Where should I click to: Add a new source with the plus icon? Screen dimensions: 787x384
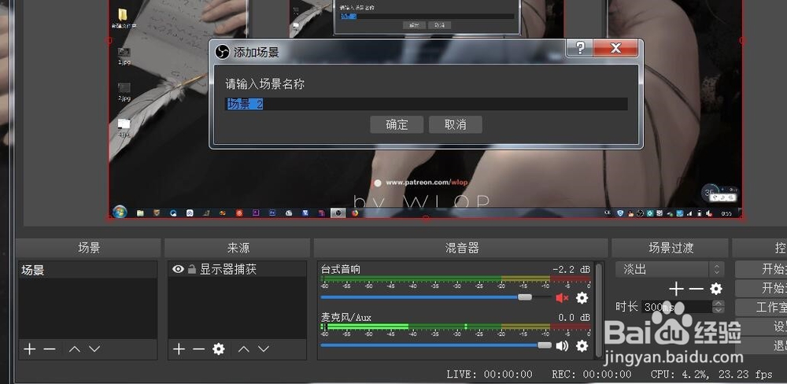point(179,349)
